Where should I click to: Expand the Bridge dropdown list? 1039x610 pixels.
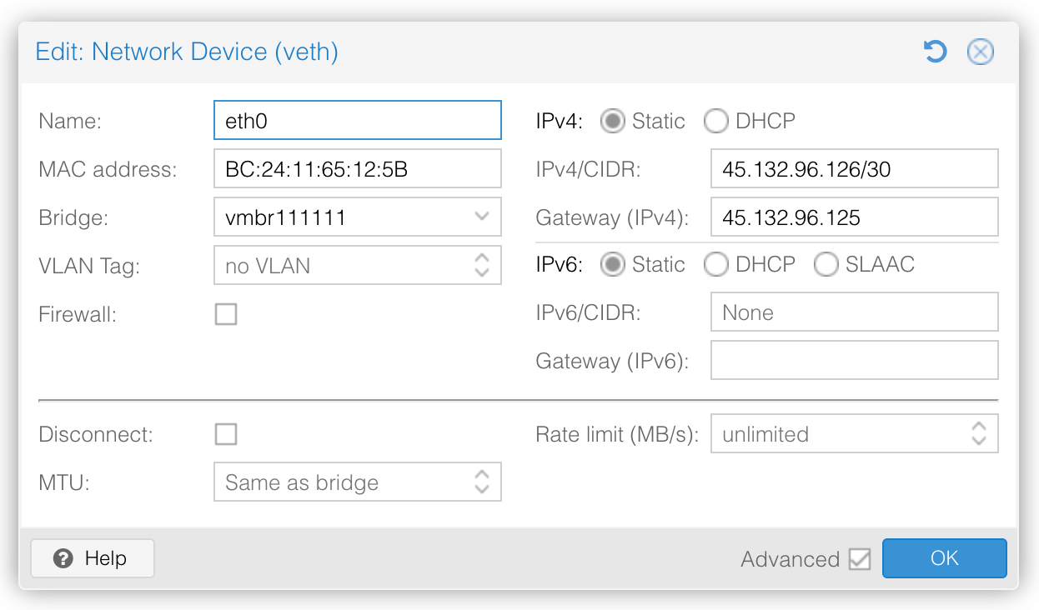pos(481,217)
